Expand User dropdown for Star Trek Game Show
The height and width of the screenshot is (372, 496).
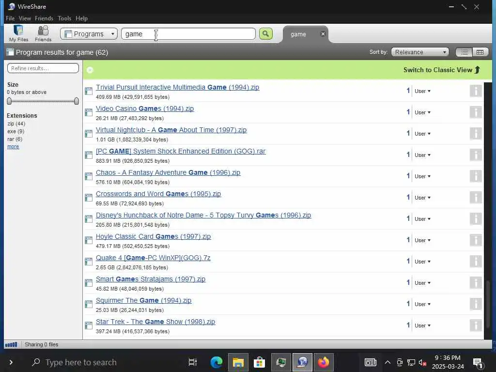[x=422, y=325]
